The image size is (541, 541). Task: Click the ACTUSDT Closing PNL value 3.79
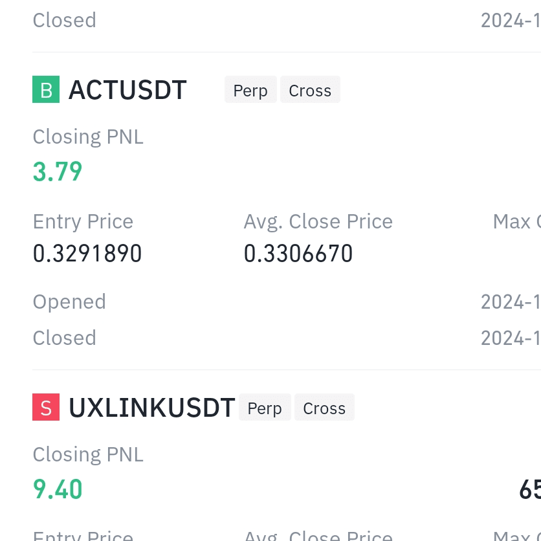pyautogui.click(x=58, y=171)
